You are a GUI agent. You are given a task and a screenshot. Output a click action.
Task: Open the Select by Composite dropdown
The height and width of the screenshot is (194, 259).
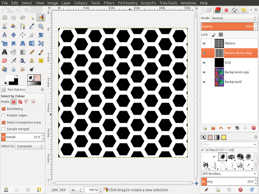click(x=30, y=146)
